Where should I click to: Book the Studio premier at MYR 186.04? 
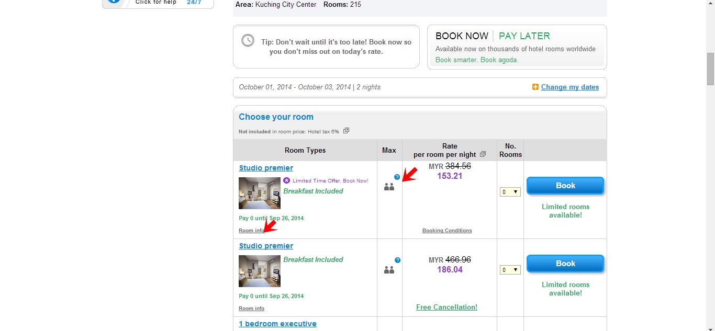tap(565, 264)
